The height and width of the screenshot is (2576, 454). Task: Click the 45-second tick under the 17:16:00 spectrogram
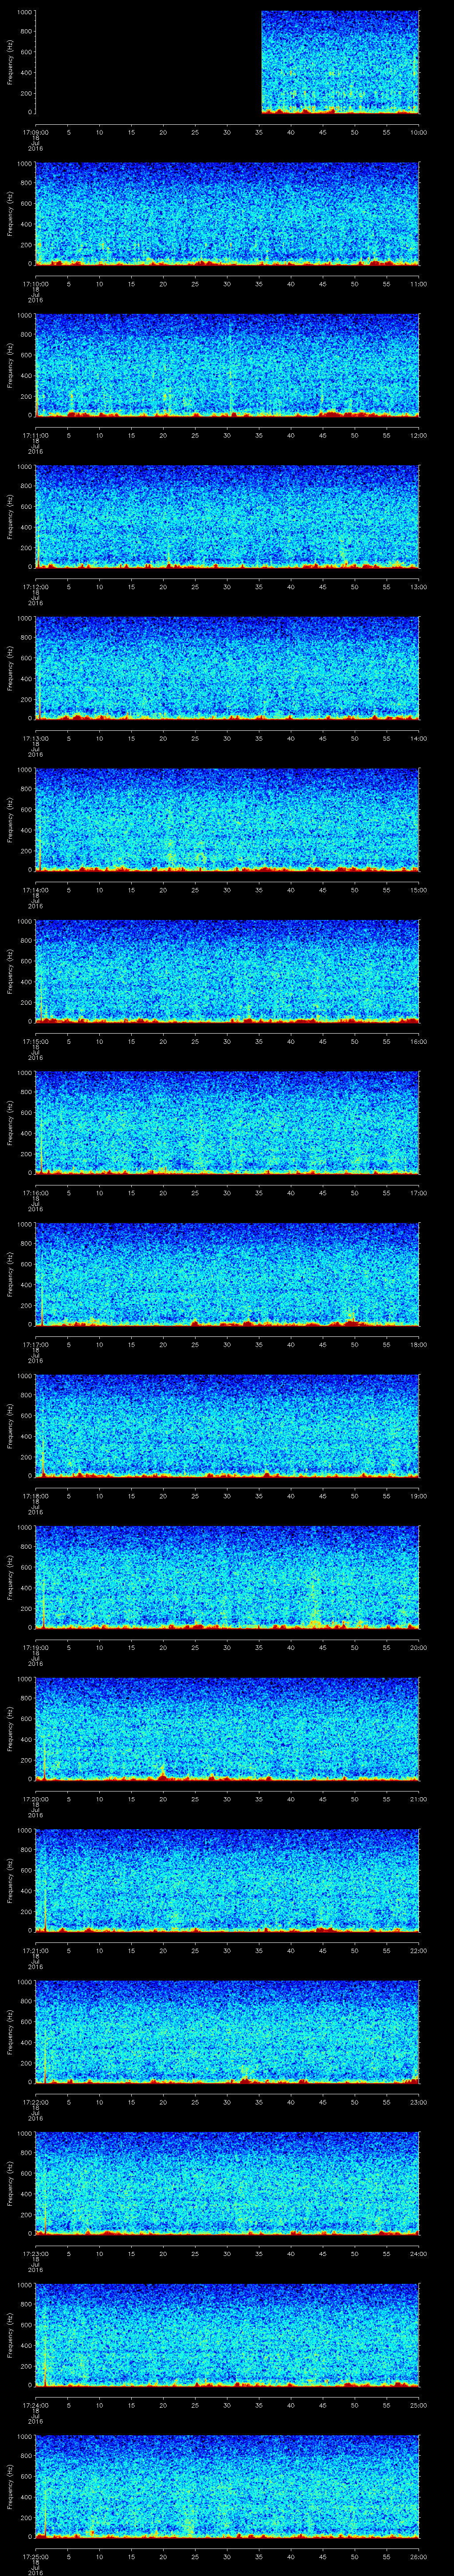(322, 1193)
